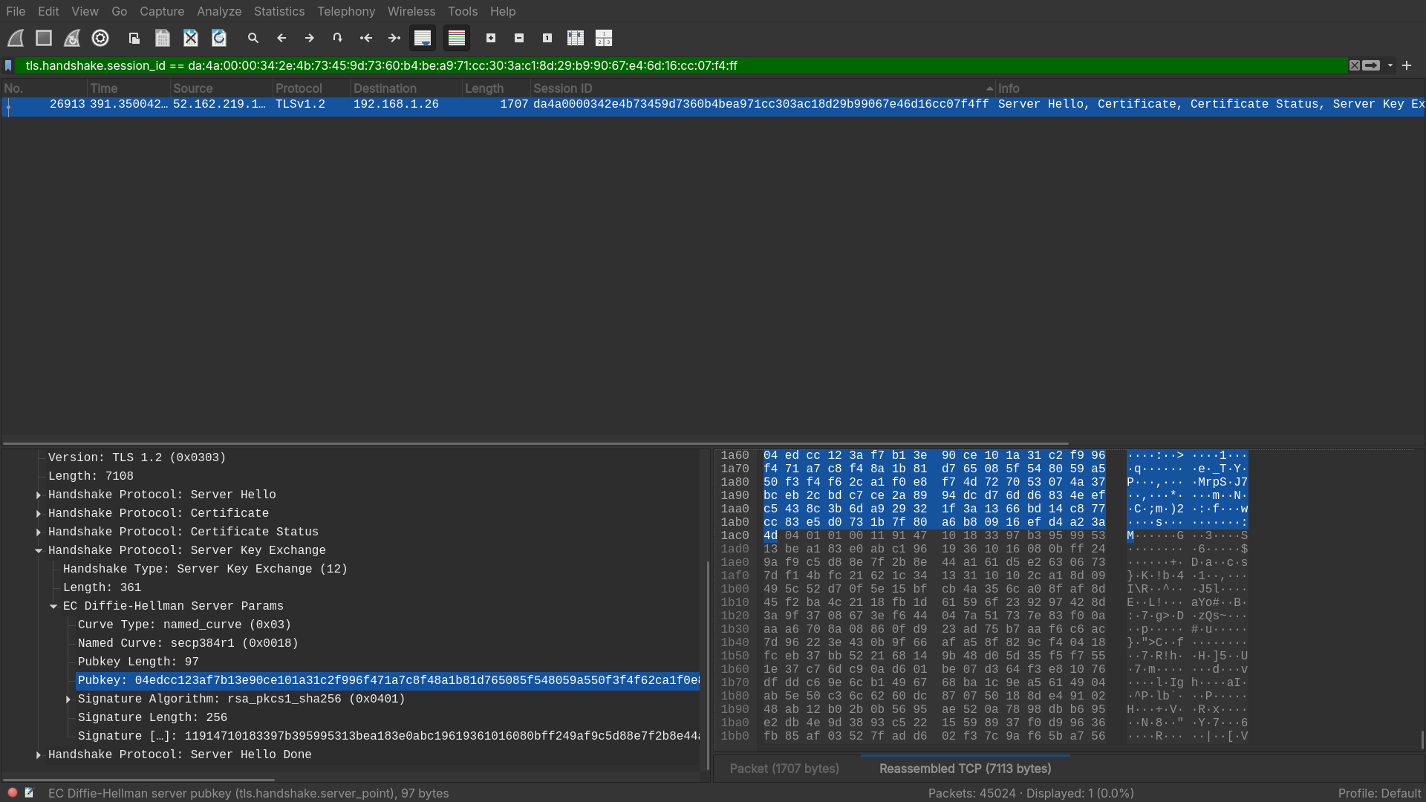Expand Signature Algorithm rsa_pkcs1_sha256 node
The image size is (1426, 802).
(68, 699)
